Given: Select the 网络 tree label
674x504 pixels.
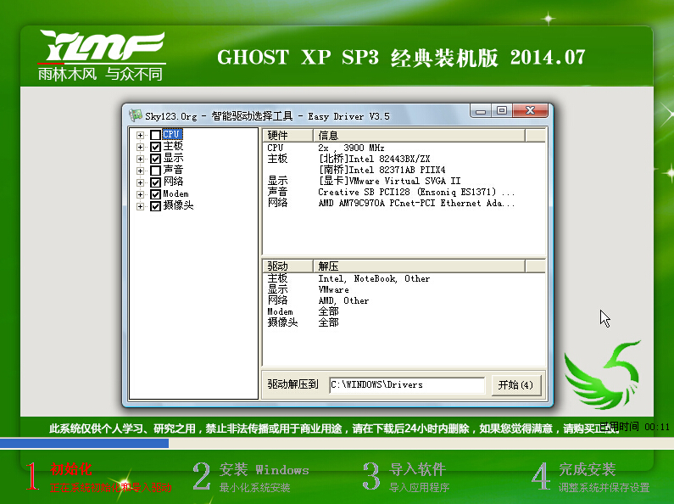Looking at the screenshot, I should tap(173, 182).
